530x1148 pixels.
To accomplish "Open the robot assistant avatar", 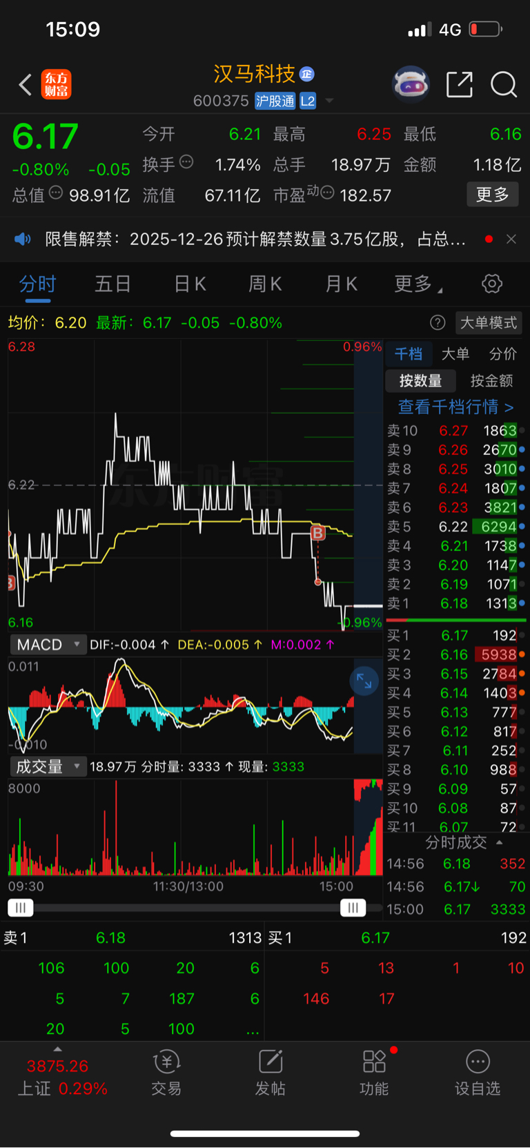I will [411, 85].
